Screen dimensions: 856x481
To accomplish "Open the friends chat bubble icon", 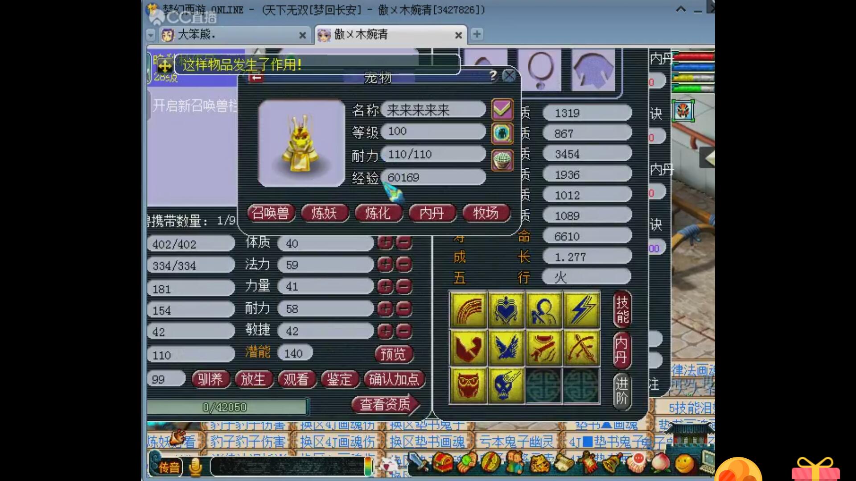I will point(637,463).
